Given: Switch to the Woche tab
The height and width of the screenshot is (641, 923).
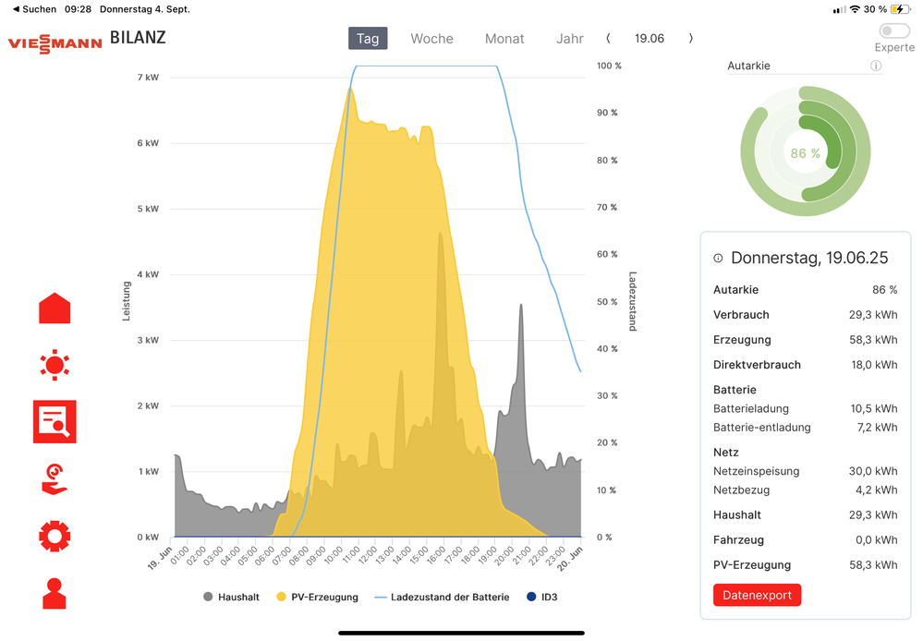Looking at the screenshot, I should coord(431,39).
